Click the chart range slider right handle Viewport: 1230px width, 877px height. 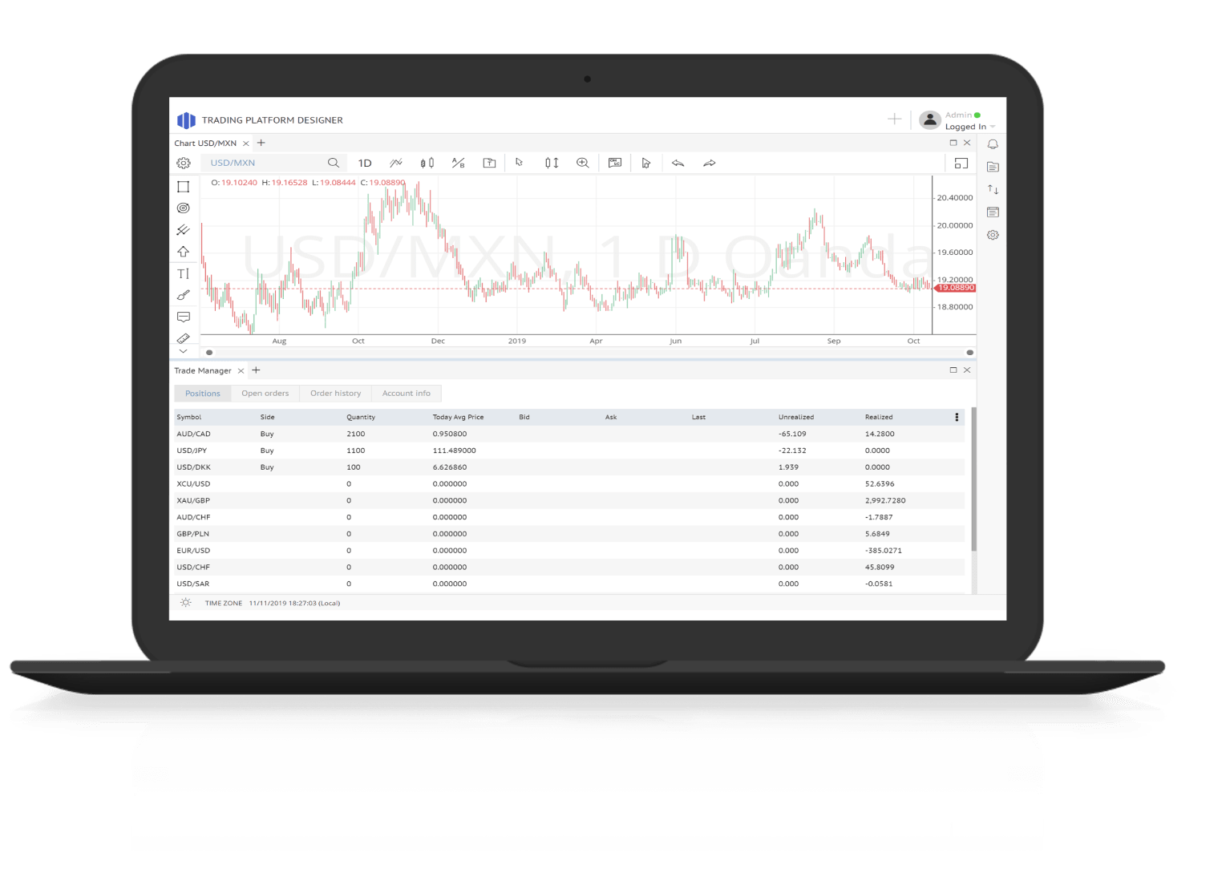(970, 353)
